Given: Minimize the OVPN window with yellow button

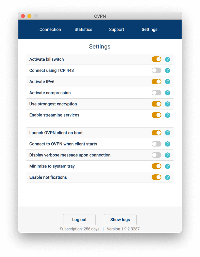Looking at the screenshot, I should pos(29,16).
